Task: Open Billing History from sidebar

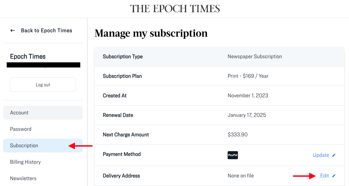Action: click(x=25, y=162)
